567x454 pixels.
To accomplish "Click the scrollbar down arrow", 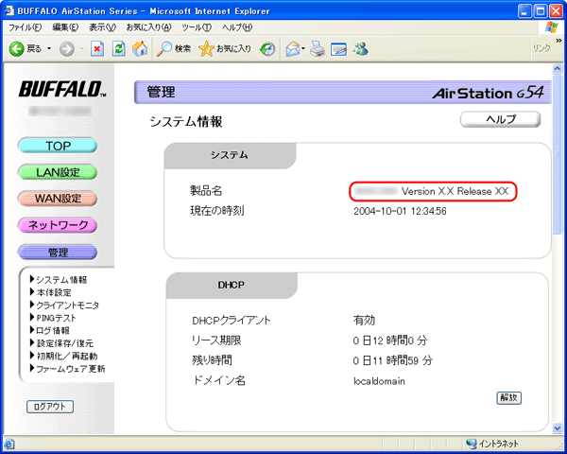I will 558,428.
